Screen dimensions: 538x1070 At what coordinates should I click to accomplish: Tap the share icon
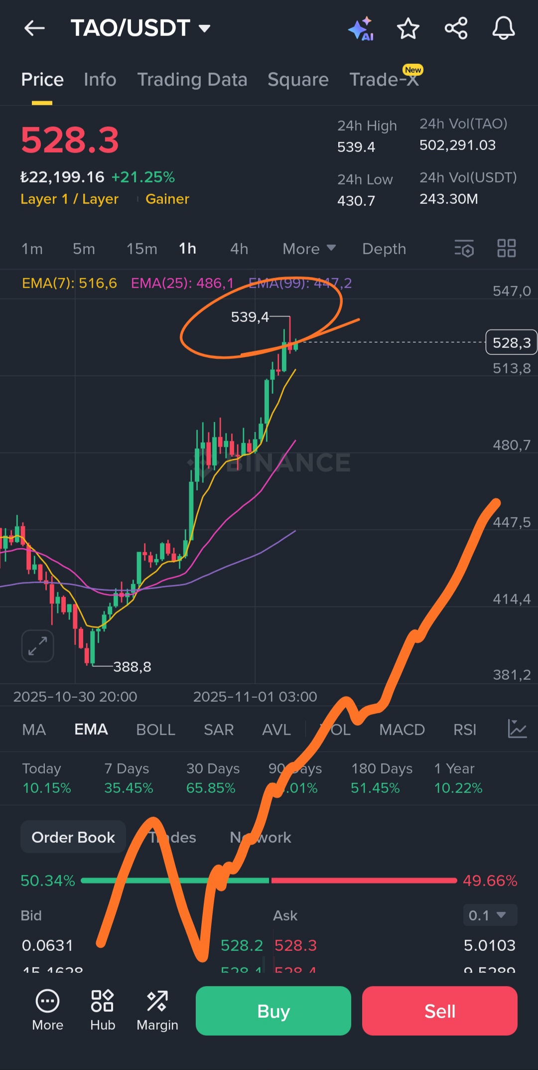456,28
